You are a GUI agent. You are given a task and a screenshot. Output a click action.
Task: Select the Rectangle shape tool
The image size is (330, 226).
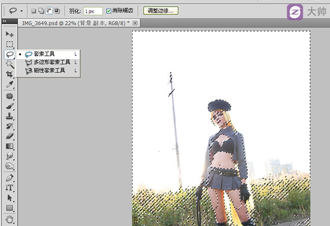pos(10,208)
